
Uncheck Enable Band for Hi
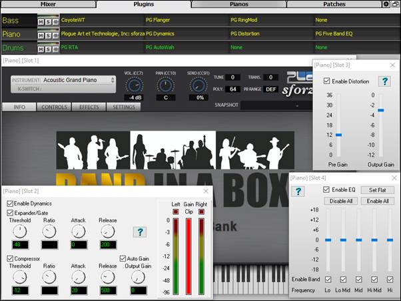390,279
